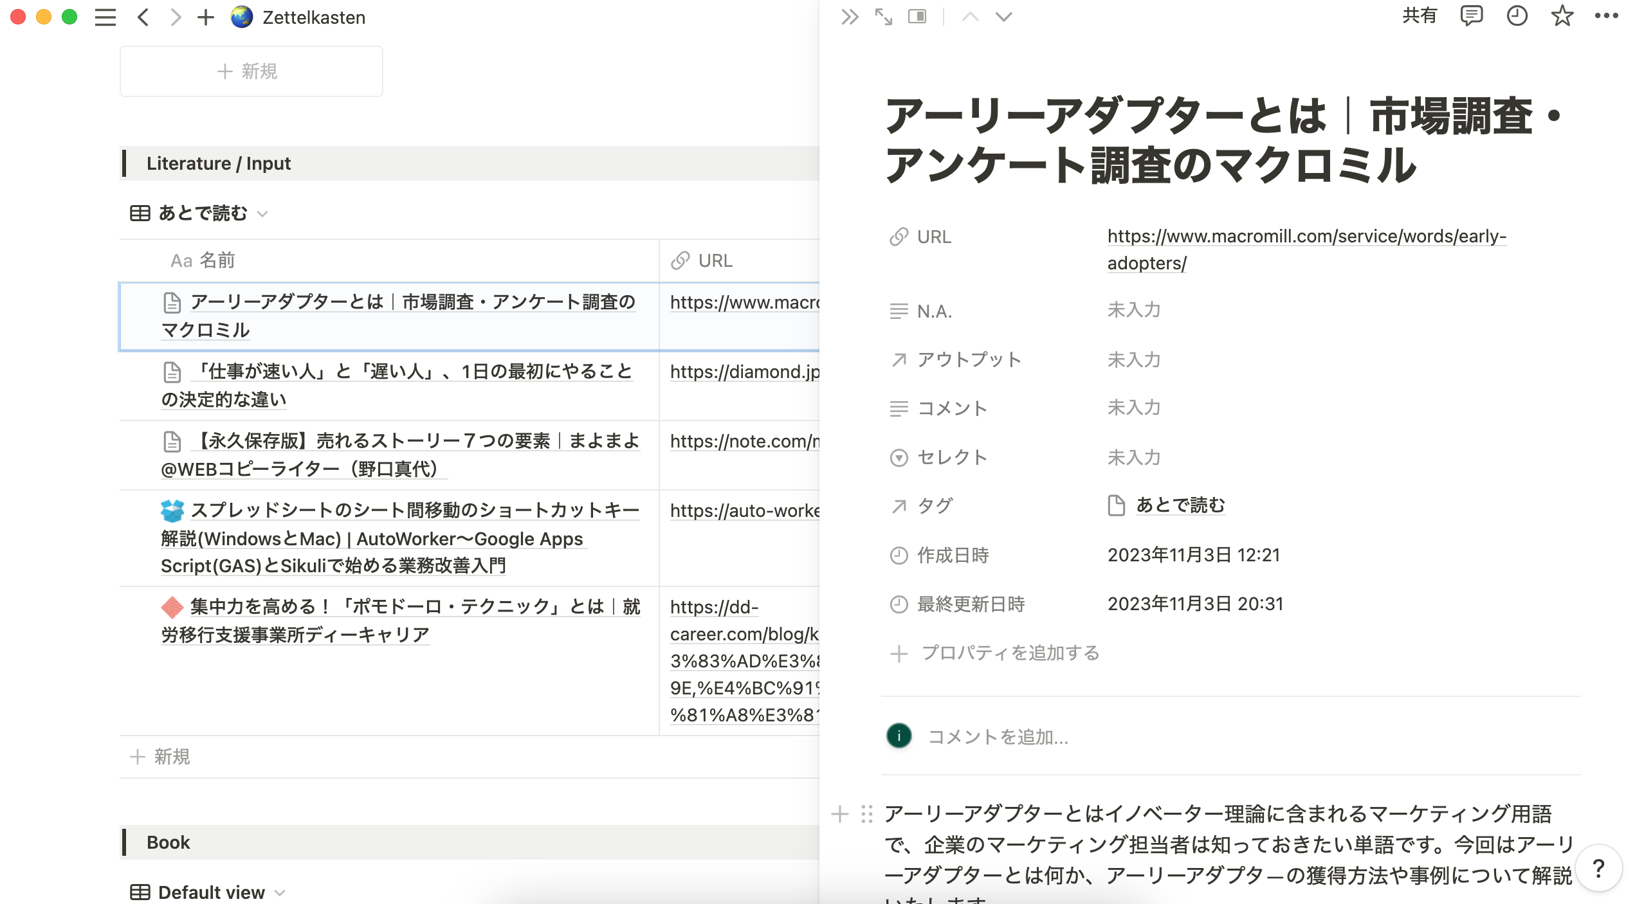Open the sidebar hamburger menu
The width and height of the screenshot is (1635, 904).
tap(105, 17)
